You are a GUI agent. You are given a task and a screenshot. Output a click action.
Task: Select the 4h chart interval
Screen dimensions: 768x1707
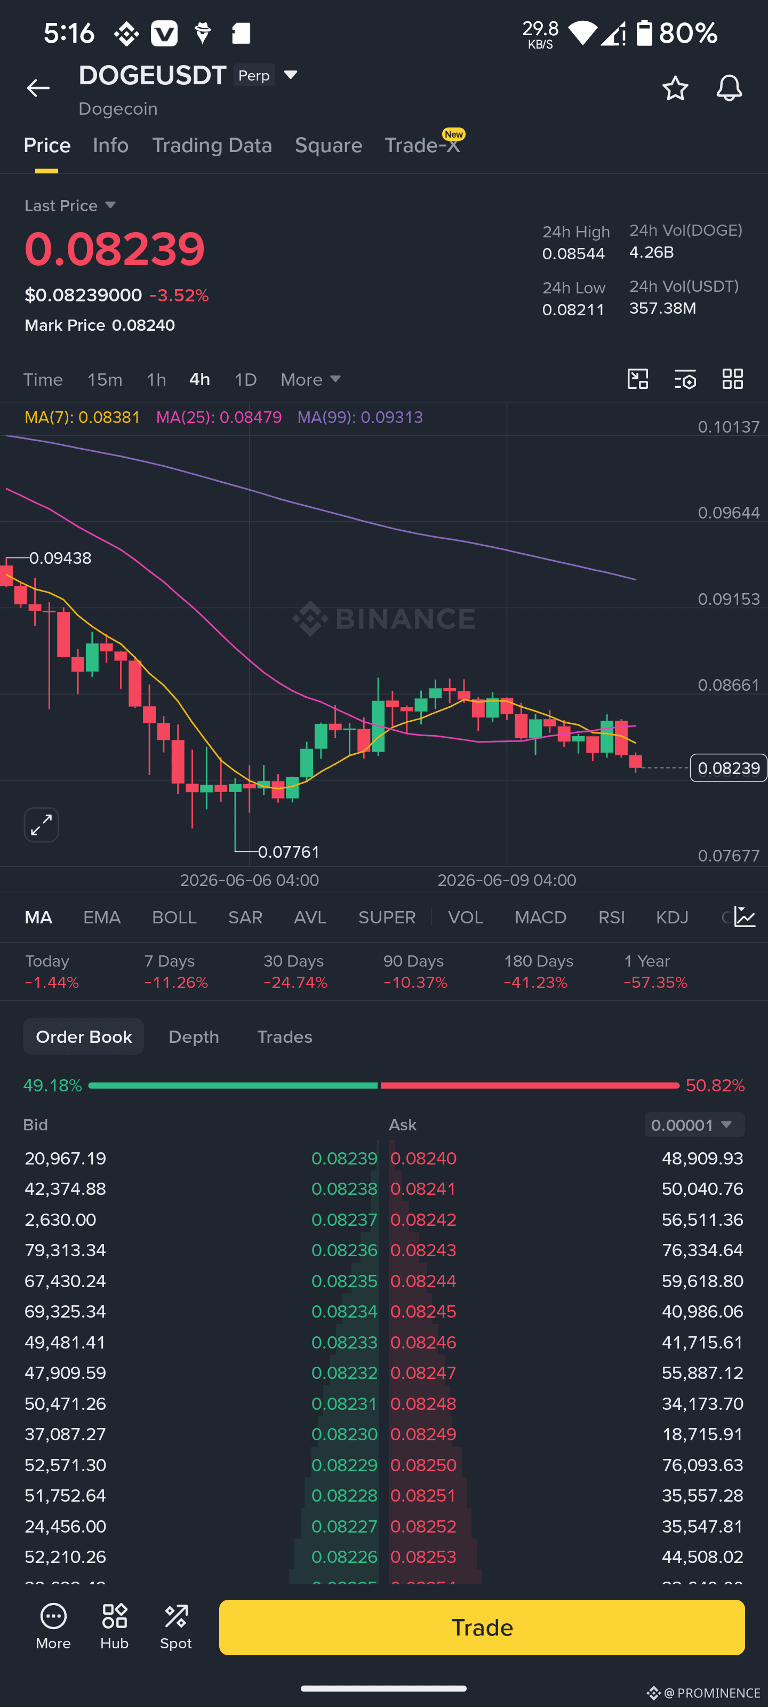tap(199, 380)
